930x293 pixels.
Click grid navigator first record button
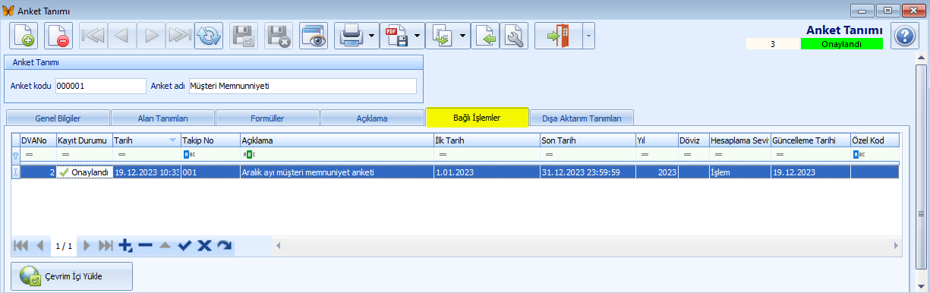(20, 245)
